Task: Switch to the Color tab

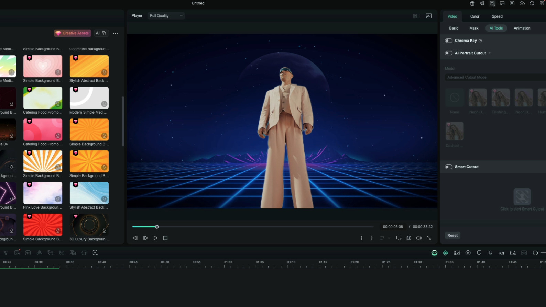Action: click(475, 16)
